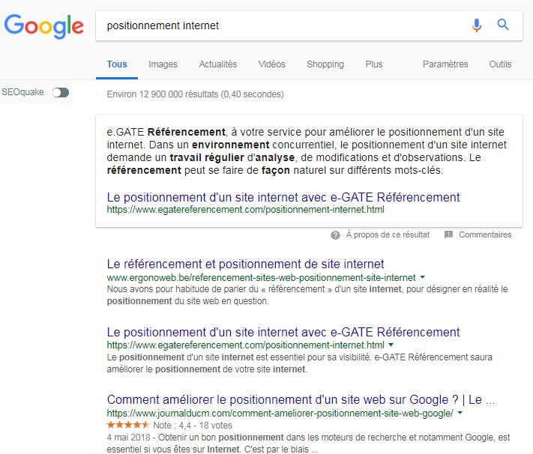This screenshot has width=533, height=454.
Task: Open dropdown arrow next to journalducm.com URL
Action: 460,413
